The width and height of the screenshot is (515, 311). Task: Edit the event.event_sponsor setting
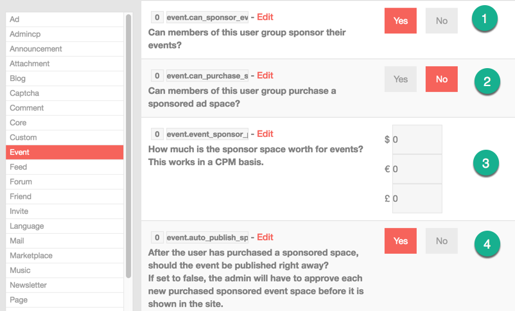coord(265,134)
